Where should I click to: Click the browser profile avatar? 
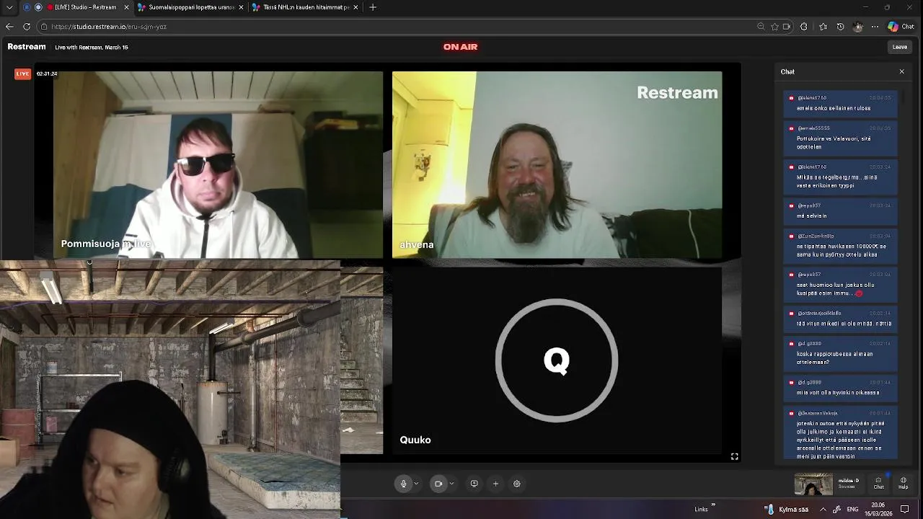(857, 27)
